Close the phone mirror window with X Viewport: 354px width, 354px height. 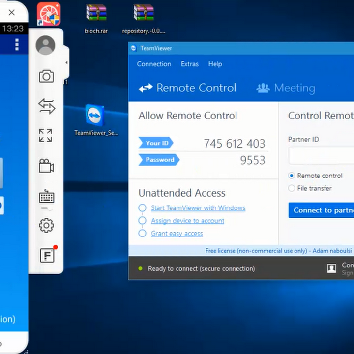tap(11, 12)
